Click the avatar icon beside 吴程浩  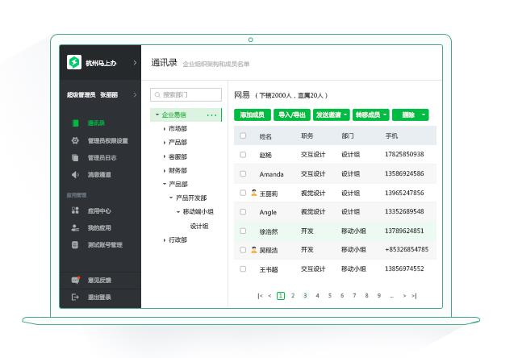point(253,250)
